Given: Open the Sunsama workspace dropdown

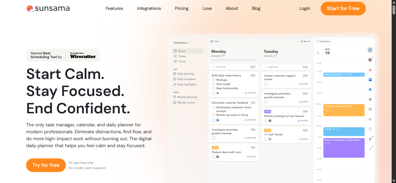Looking at the screenshot, I should pos(181,43).
